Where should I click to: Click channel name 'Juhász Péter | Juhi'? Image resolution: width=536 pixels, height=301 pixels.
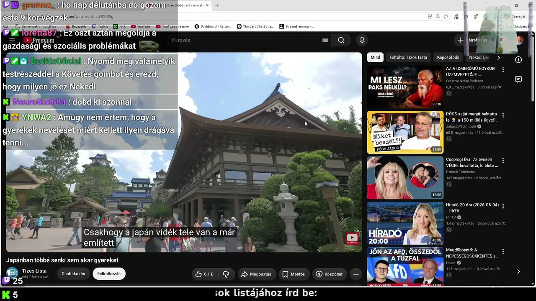[461, 127]
